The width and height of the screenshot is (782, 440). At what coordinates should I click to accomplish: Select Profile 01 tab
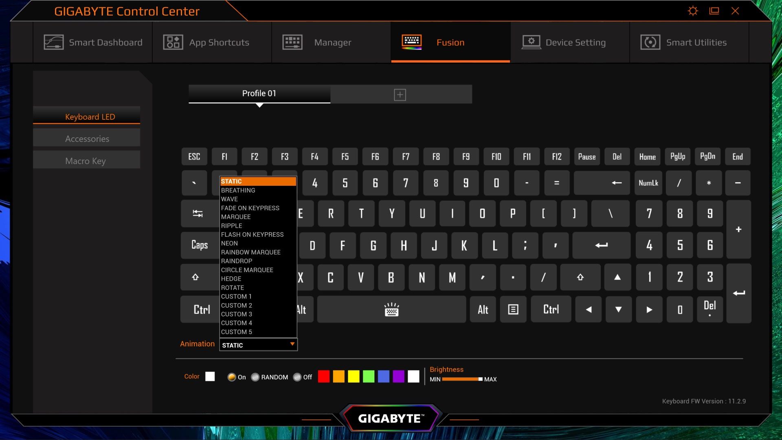pos(259,94)
